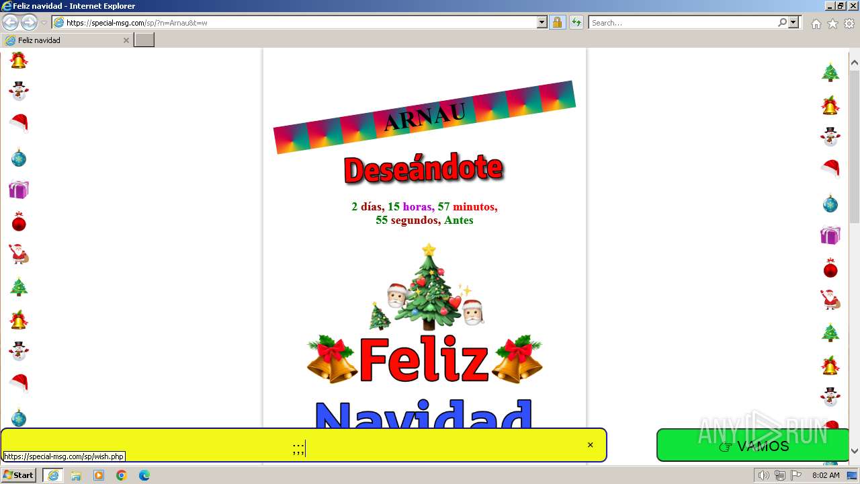Viewport: 860px width, 484px height.
Task: Launch Windows Media Player from taskbar
Action: (99, 475)
